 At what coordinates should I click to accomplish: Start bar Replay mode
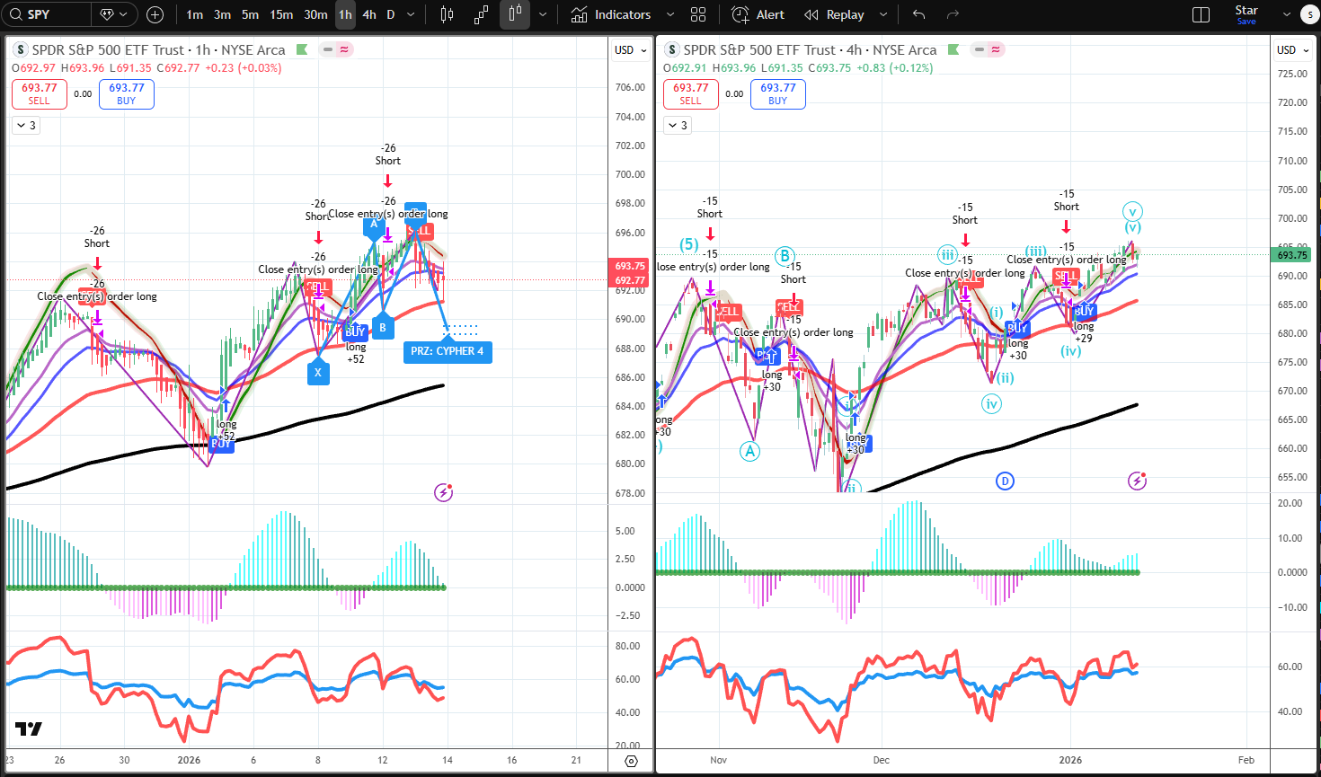point(834,14)
